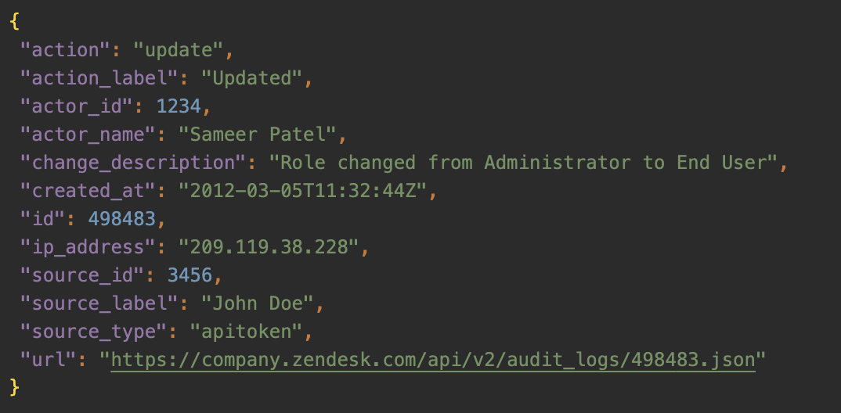The width and height of the screenshot is (841, 413).
Task: Click the opening curly brace
Action: click(x=14, y=22)
